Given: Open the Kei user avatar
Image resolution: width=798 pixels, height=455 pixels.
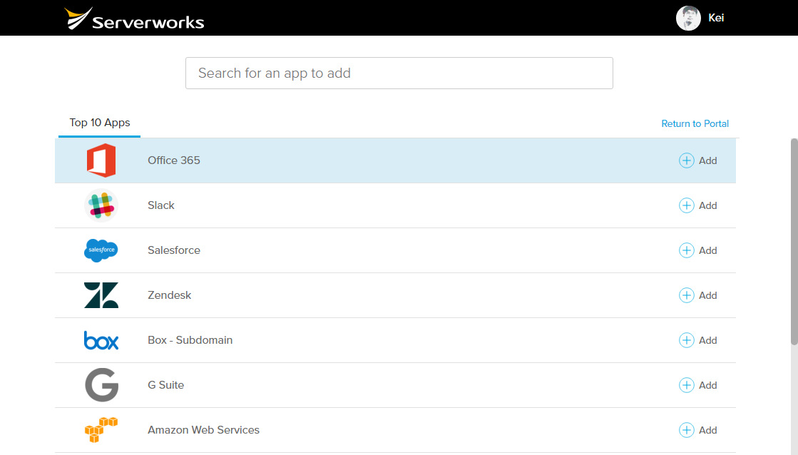Looking at the screenshot, I should [689, 18].
